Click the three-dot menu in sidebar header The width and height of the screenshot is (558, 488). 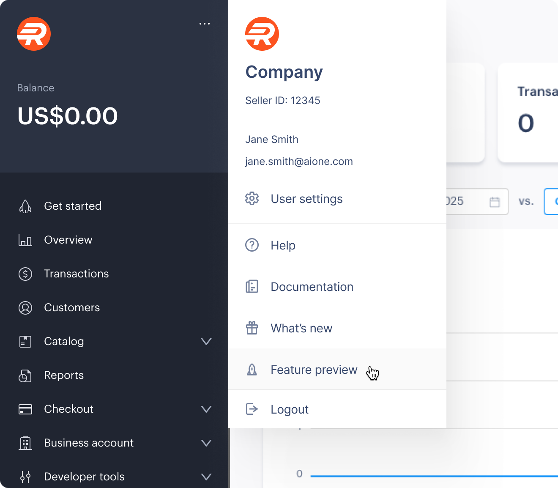[x=205, y=24]
